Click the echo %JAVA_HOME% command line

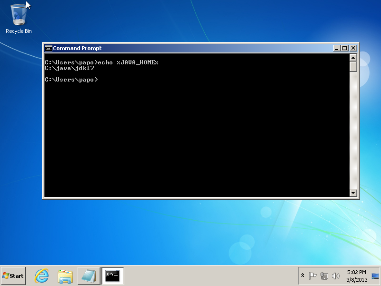click(101, 62)
